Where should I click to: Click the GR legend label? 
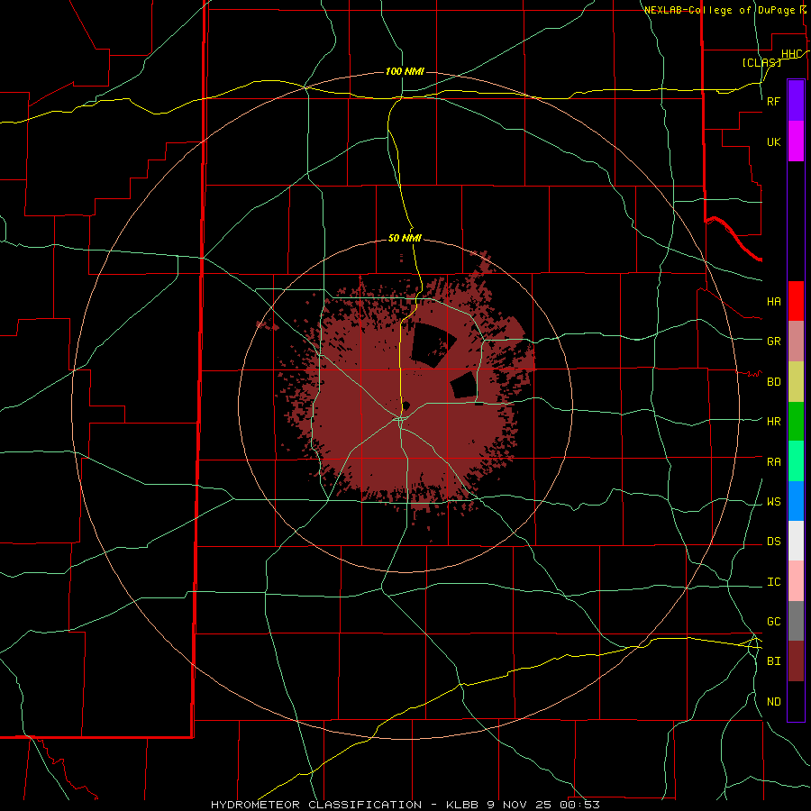tap(773, 341)
